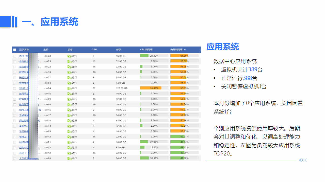Click the status icon in the 51.23% memory row
325x182 pixels.
point(69,110)
